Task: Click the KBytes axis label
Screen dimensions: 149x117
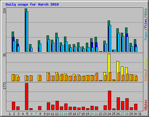Action: click(146, 105)
